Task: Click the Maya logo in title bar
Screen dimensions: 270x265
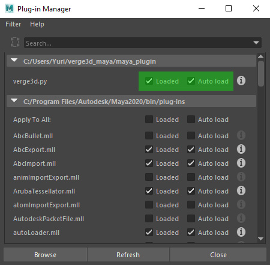Action: [10, 8]
